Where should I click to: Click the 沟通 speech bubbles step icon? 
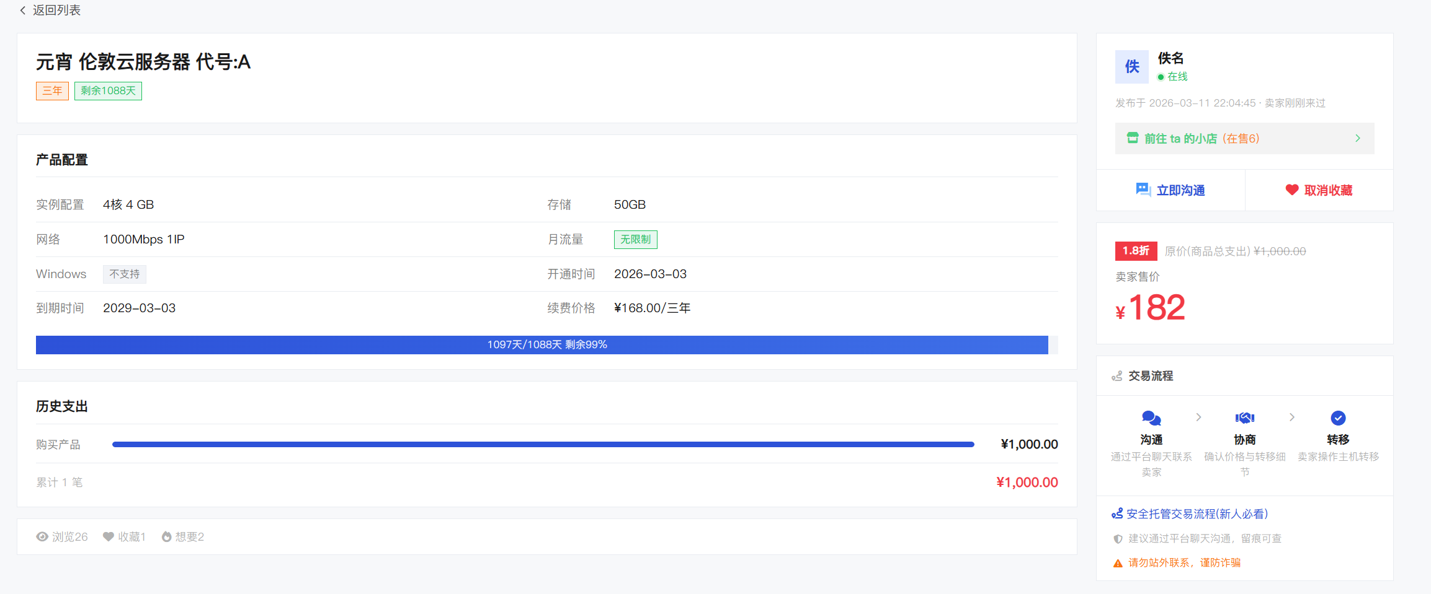pos(1151,418)
